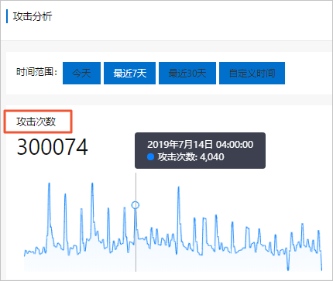Click the blue legend dot in tooltip
The image size is (333, 281).
[x=150, y=157]
